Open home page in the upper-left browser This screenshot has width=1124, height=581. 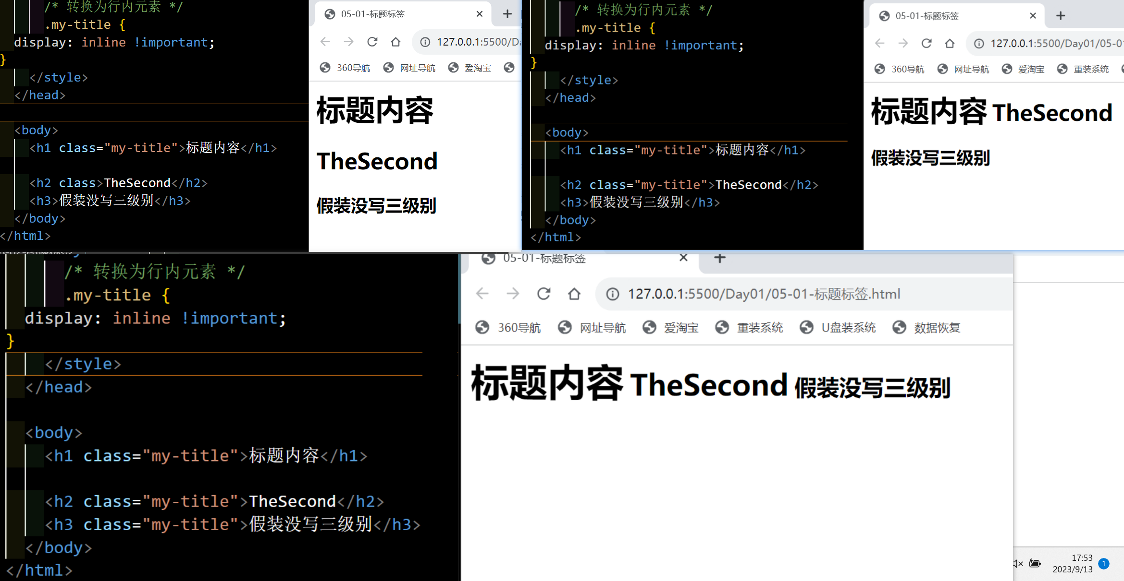[395, 42]
